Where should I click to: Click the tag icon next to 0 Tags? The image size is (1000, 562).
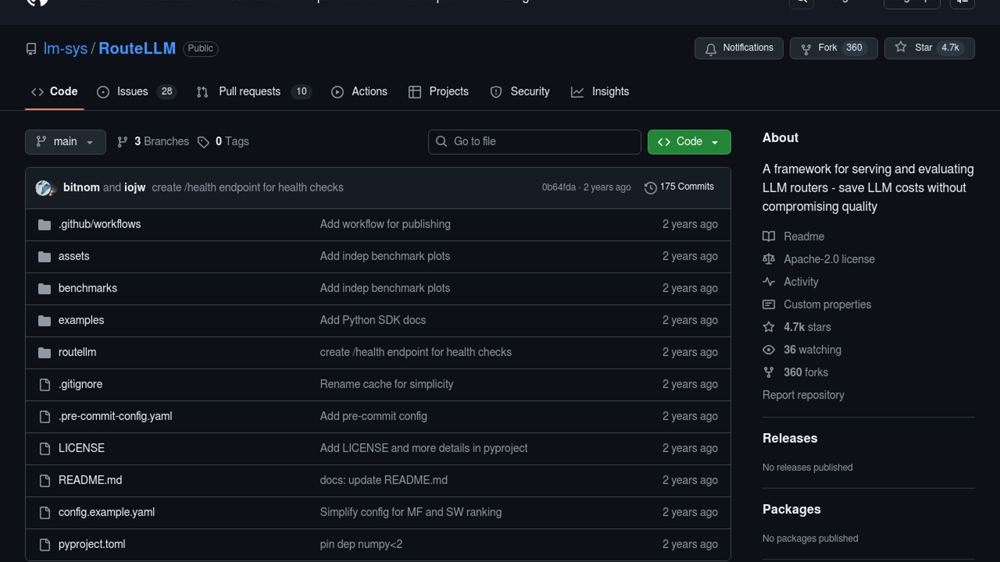(203, 142)
